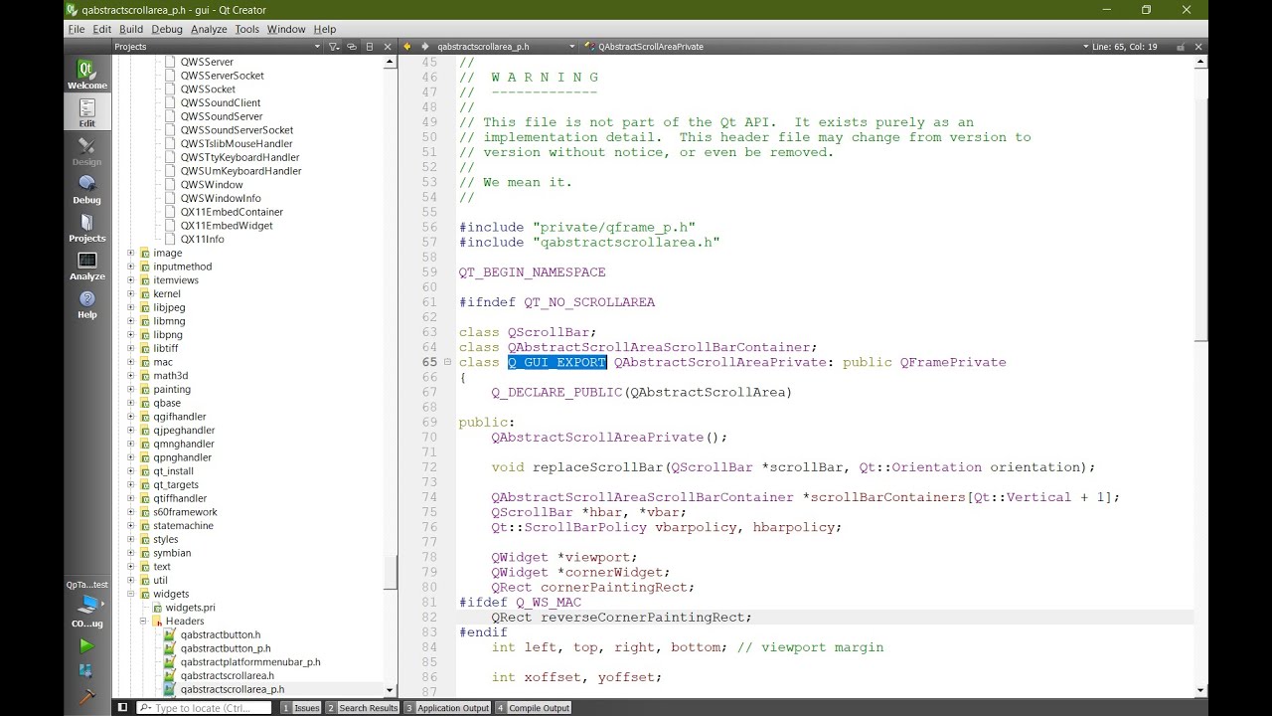Expand the inputmethod folder
The width and height of the screenshot is (1272, 716).
click(x=130, y=267)
